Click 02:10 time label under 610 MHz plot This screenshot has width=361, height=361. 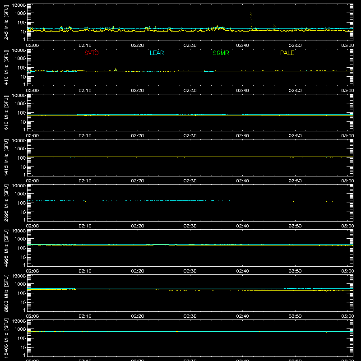coord(85,136)
